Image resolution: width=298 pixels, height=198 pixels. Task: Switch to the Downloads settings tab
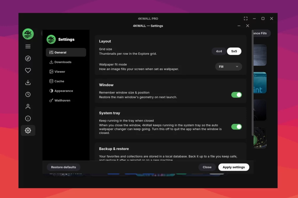pyautogui.click(x=66, y=62)
